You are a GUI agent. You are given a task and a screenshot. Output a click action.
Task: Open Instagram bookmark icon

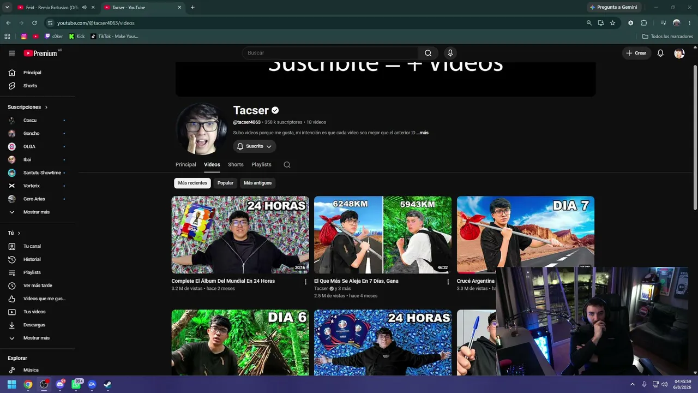(24, 37)
